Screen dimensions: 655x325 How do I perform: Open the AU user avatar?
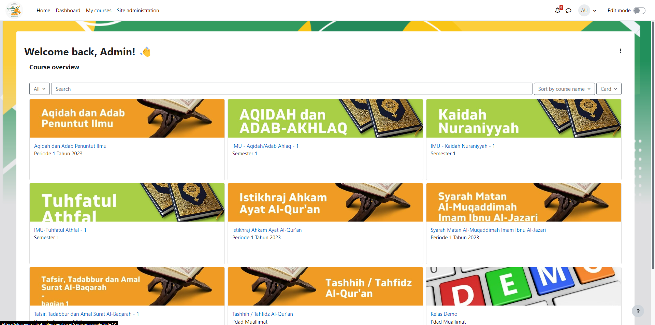pyautogui.click(x=584, y=11)
